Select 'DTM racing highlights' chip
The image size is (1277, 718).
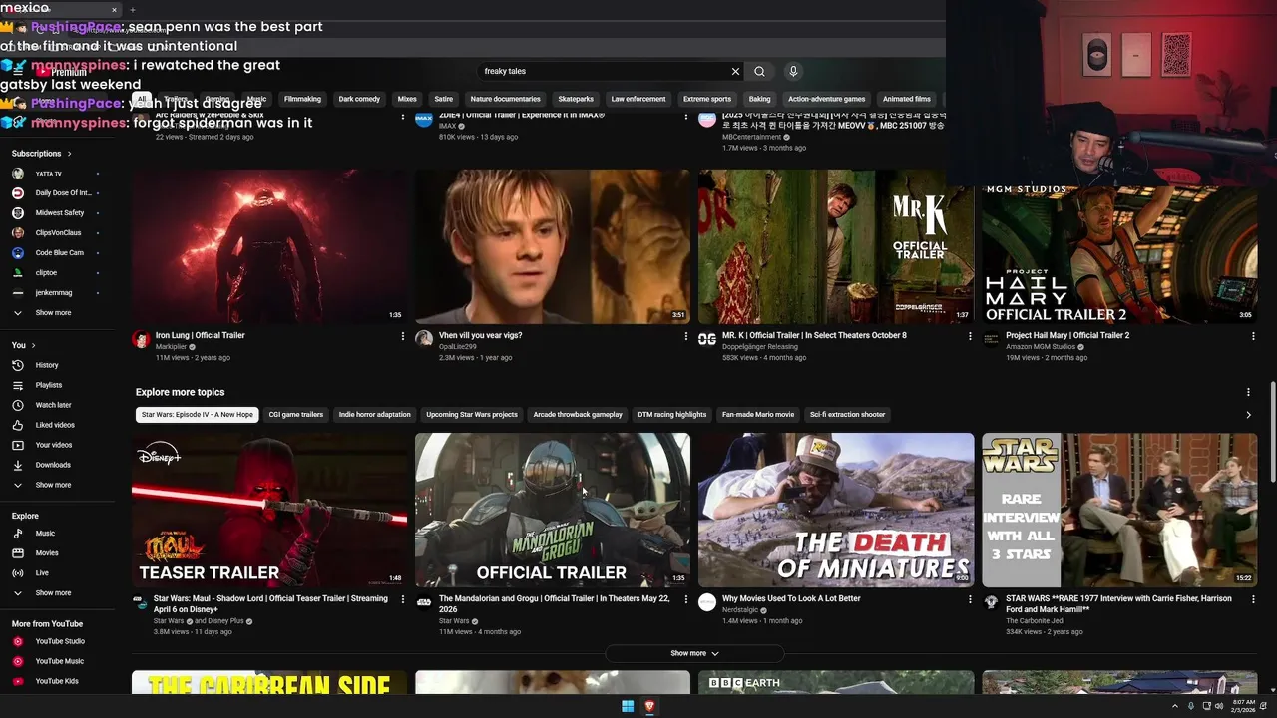(x=672, y=414)
